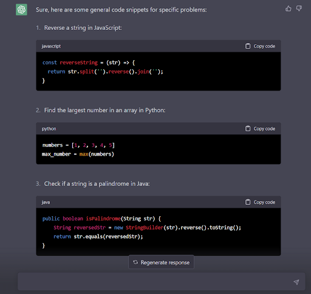Click the clipboard icon in java block

(x=248, y=202)
